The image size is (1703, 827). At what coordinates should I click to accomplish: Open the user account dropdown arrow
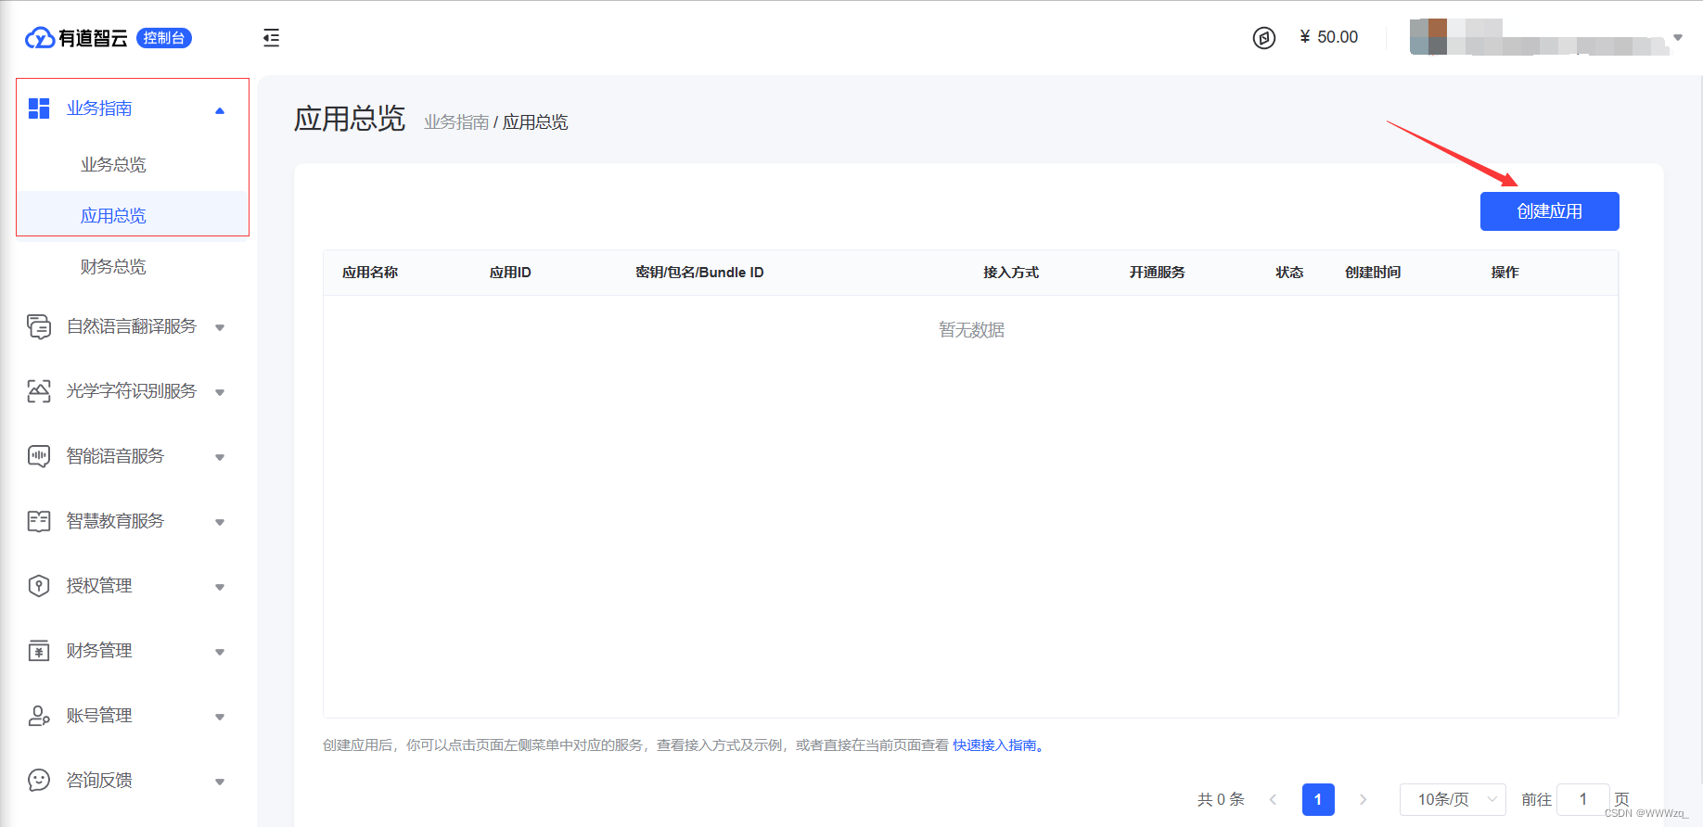[1678, 38]
